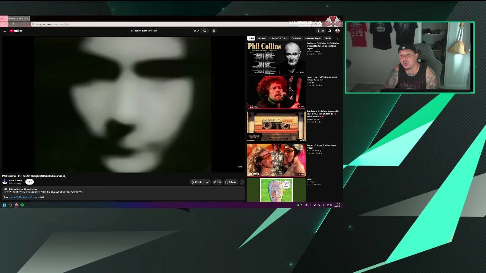Viewport: 486px width, 273px height.
Task: Open the stream link in the description
Action: coord(24,197)
